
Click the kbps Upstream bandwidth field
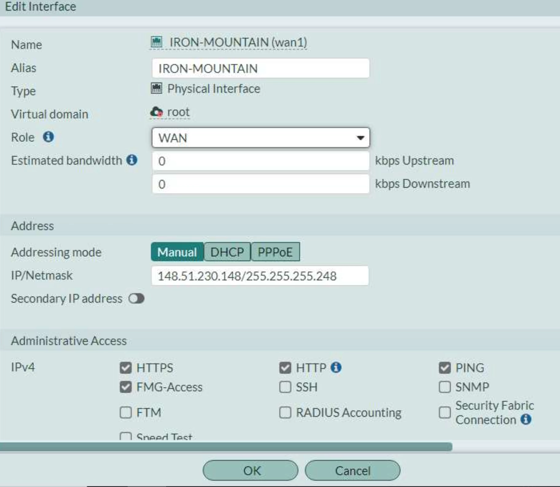261,161
